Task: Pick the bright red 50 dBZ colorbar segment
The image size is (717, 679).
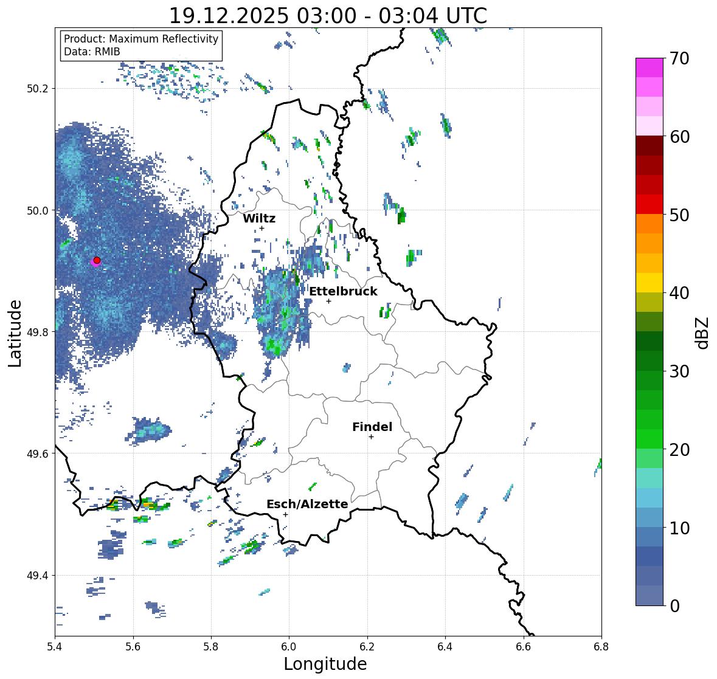Action: (x=649, y=205)
